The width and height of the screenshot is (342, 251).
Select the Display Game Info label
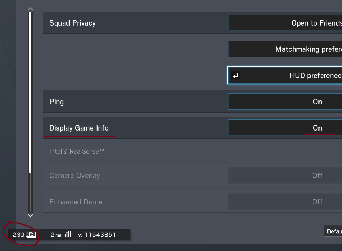tap(79, 128)
